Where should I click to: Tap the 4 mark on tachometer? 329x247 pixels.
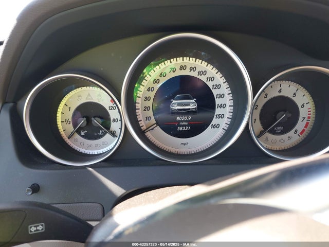(280, 91)
